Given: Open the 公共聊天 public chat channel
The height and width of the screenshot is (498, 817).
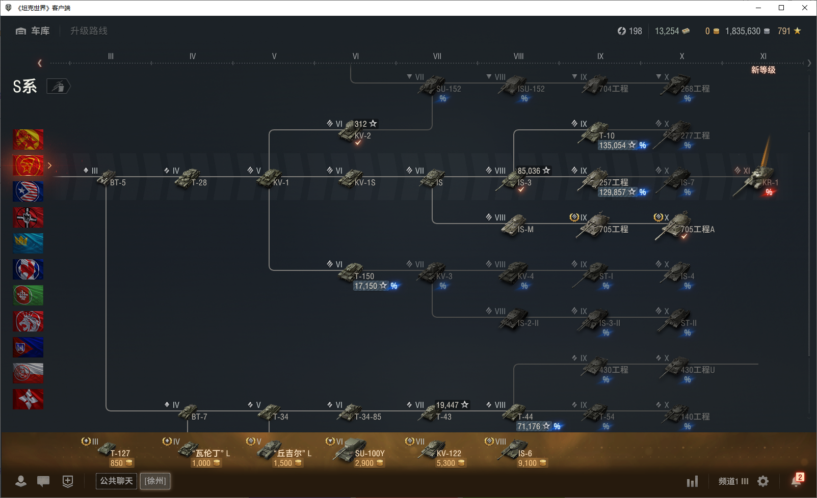Looking at the screenshot, I should tap(116, 481).
